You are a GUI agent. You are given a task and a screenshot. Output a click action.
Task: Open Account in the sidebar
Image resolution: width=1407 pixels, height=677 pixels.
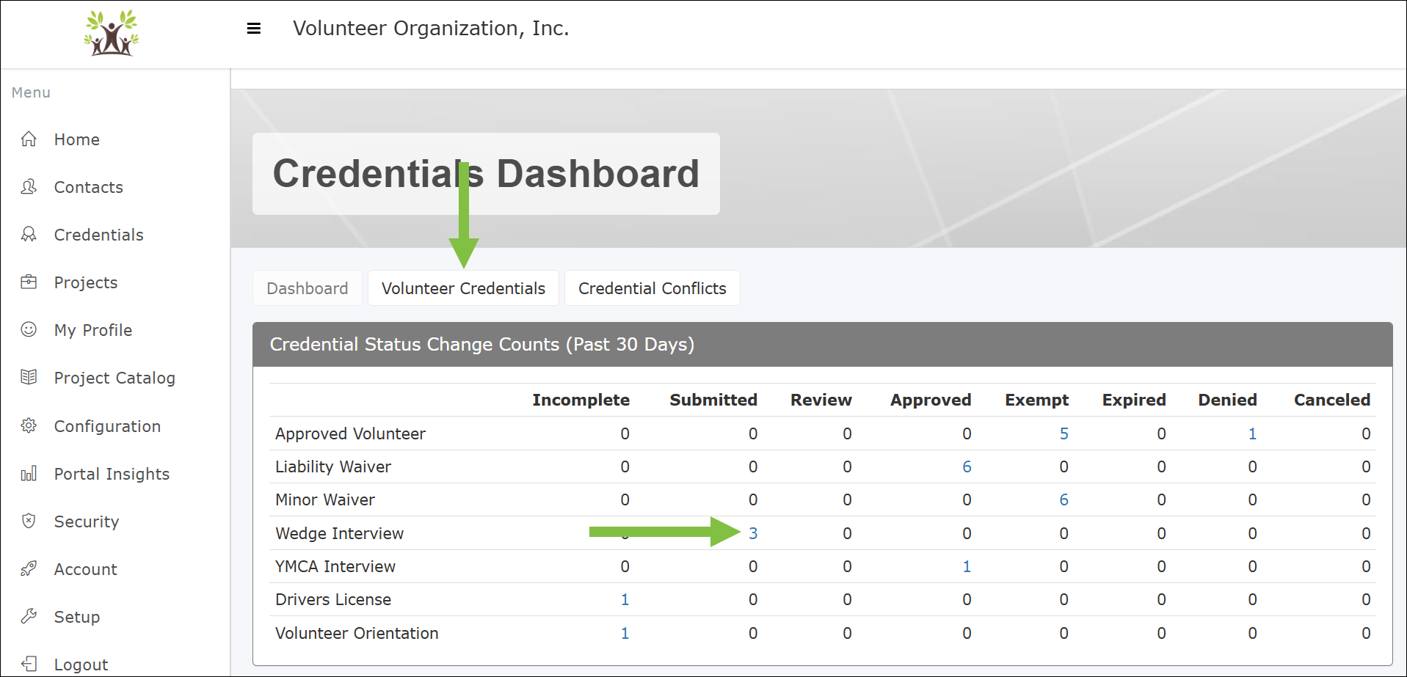click(x=86, y=569)
